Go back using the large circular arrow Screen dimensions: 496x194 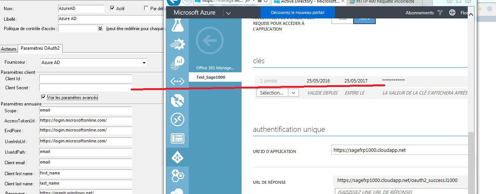tap(210, 41)
